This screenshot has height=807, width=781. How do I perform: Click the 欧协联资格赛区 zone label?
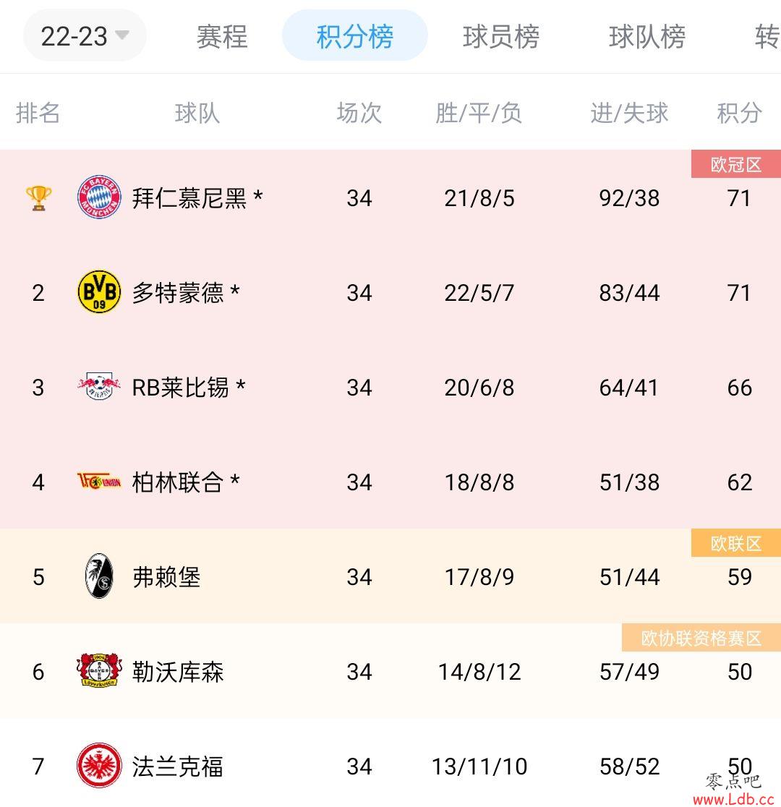(x=701, y=638)
